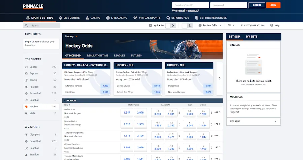Click the Esports headset icon in sidebar

pyautogui.click(x=26, y=74)
